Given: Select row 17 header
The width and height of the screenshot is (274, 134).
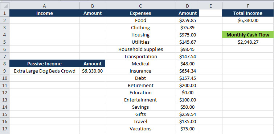Looking at the screenshot, I should pyautogui.click(x=5, y=129).
